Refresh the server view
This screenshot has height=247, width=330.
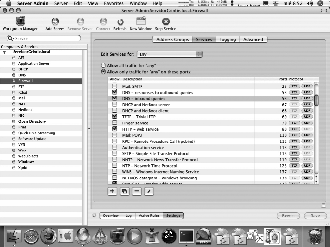click(x=120, y=22)
